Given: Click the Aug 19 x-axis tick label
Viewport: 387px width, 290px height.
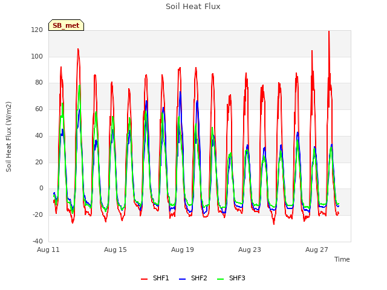Looking at the screenshot, I should coord(183,250).
